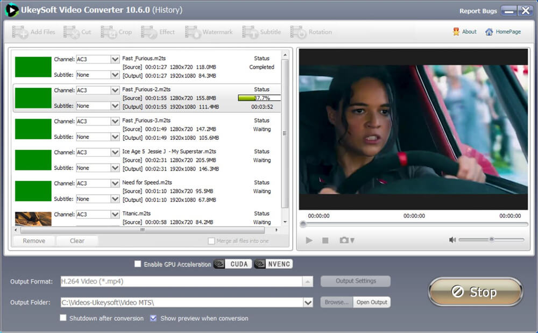This screenshot has width=538, height=333.
Task: Expand Channel dropdown for Fast_Furious-2.m2ts
Action: 115,90
